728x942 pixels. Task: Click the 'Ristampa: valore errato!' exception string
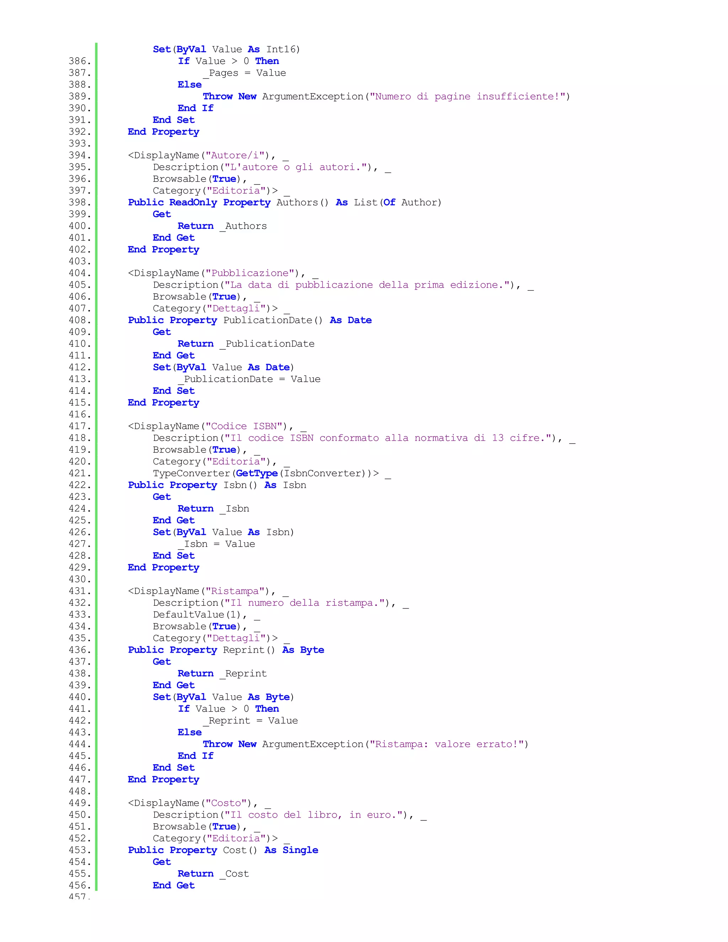(x=446, y=744)
